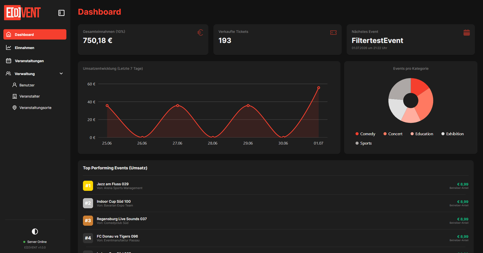483x253 pixels.
Task: Click the 27.06 data point on chart
Action: [178, 106]
